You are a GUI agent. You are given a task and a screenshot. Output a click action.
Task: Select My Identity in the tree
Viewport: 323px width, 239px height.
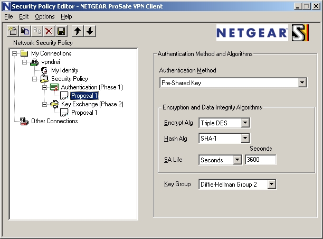point(65,70)
